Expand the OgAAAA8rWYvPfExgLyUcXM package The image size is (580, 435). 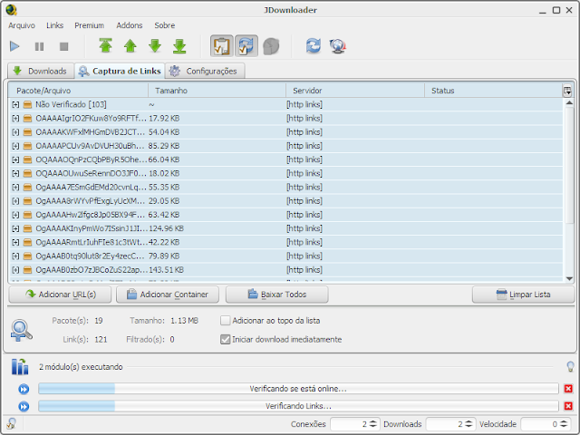(15, 201)
